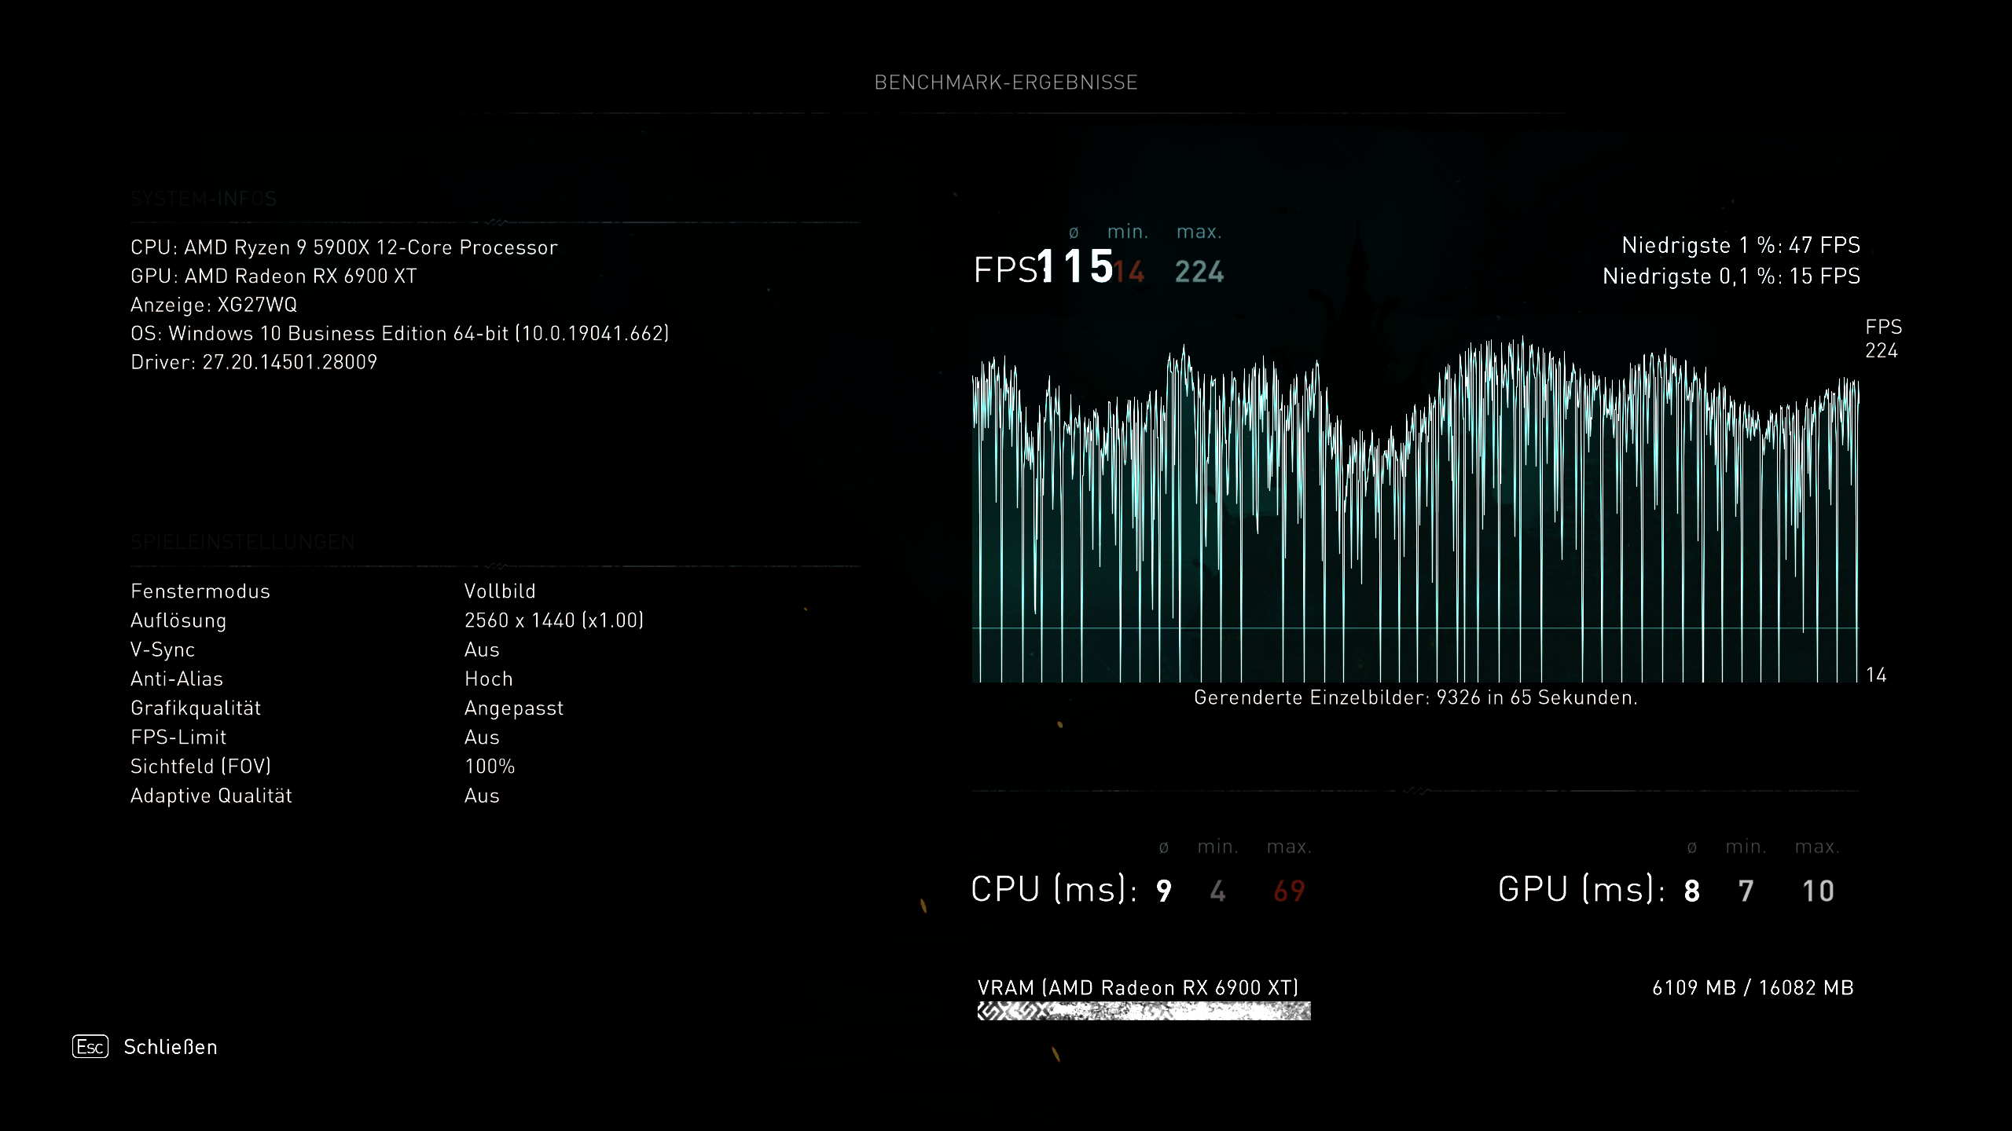Click the Benchmark-Ergebnisse title
2012x1131 pixels.
click(x=1006, y=82)
